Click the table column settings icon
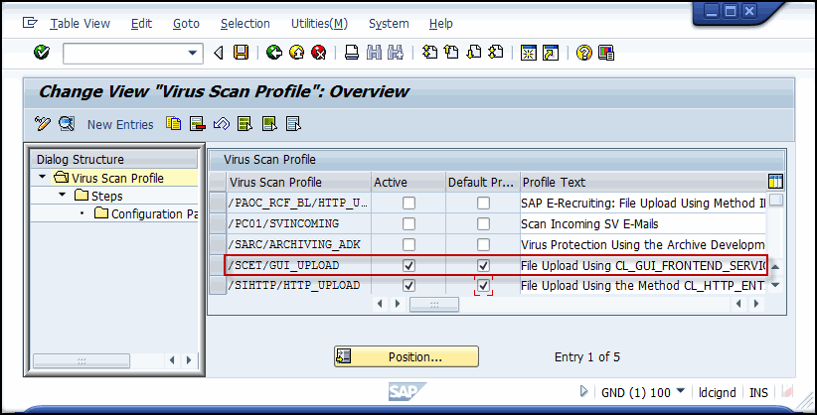The height and width of the screenshot is (415, 817). point(775,182)
